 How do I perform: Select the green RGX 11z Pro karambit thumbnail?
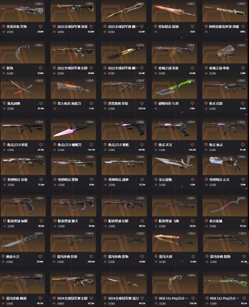click(x=174, y=282)
